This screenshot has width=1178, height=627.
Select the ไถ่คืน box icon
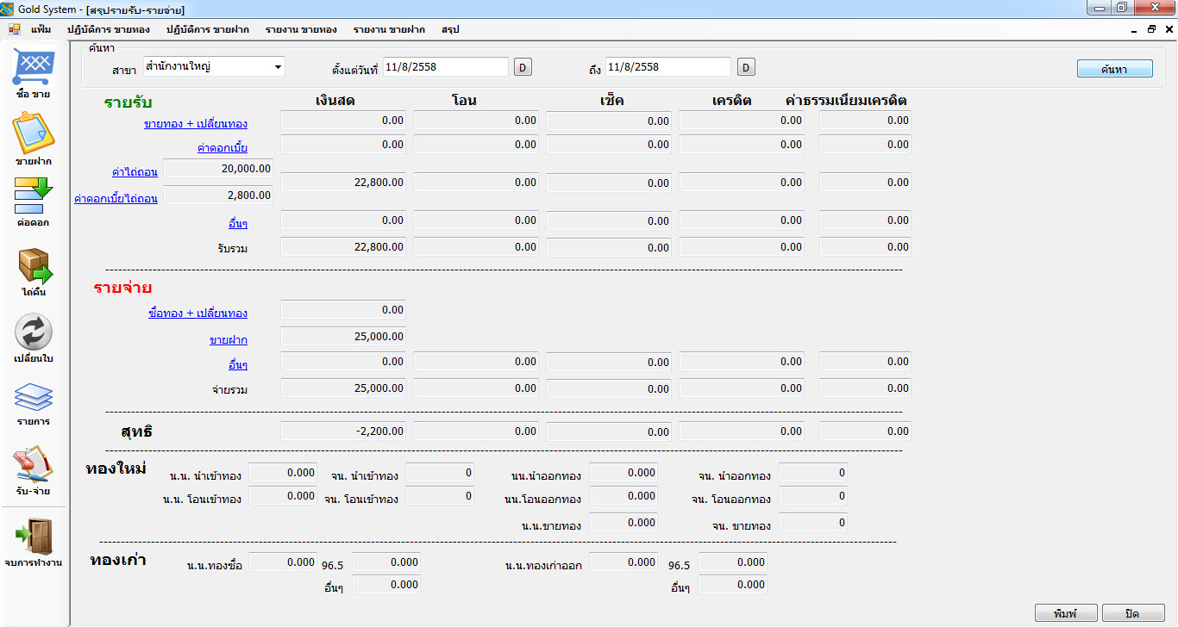tap(34, 265)
